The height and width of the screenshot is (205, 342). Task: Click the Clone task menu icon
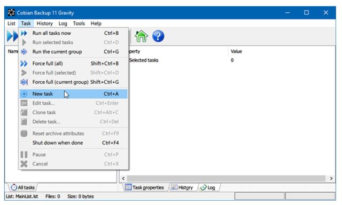(x=24, y=113)
